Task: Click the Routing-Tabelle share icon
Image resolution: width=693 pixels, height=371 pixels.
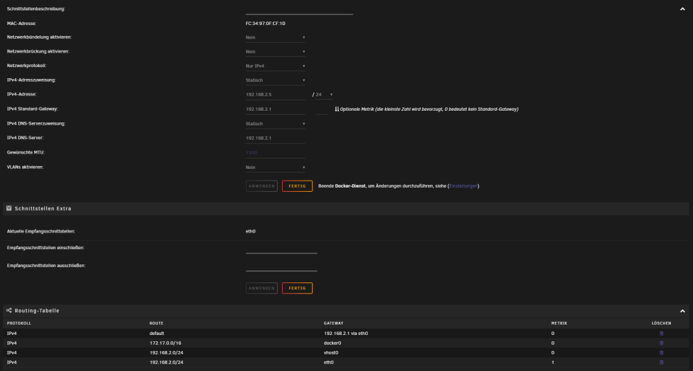Action: [9, 311]
